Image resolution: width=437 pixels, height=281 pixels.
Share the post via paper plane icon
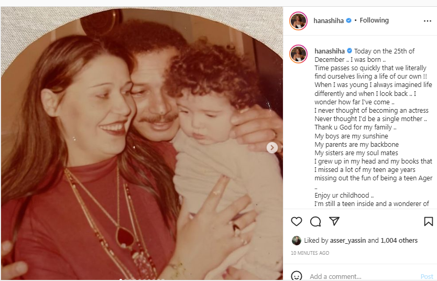pyautogui.click(x=334, y=221)
